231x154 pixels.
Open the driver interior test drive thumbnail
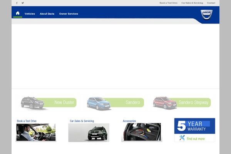click(x=36, y=132)
